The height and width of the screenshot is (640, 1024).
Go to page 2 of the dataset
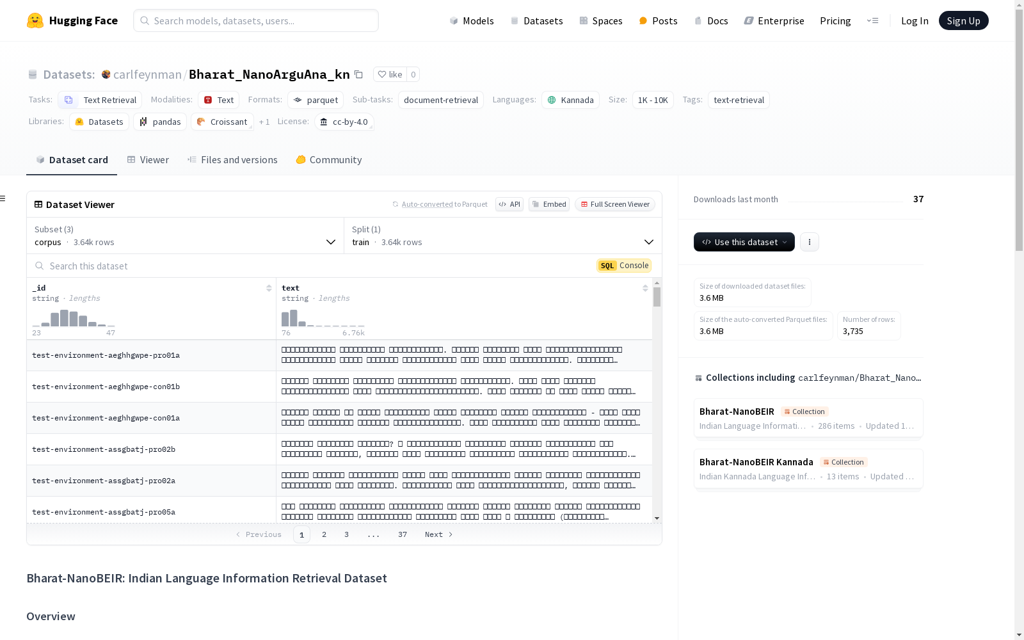[324, 534]
